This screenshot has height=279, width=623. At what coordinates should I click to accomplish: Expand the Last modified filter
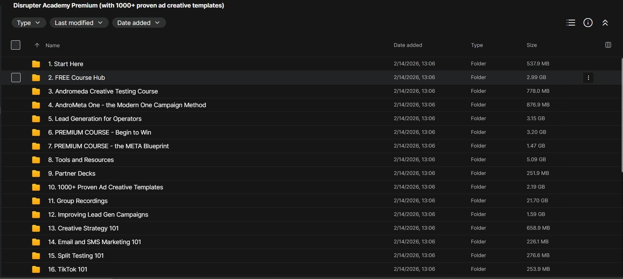(79, 23)
